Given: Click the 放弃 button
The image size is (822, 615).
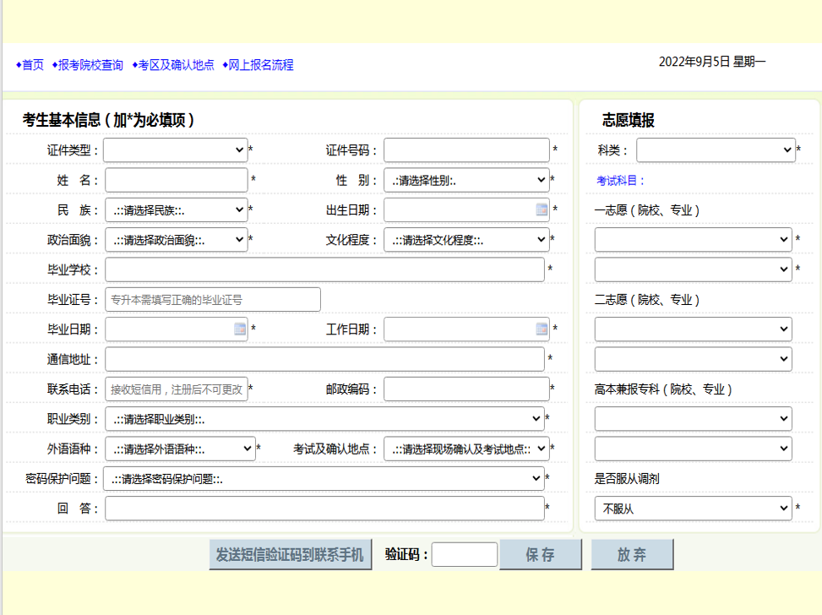Looking at the screenshot, I should click(x=632, y=555).
